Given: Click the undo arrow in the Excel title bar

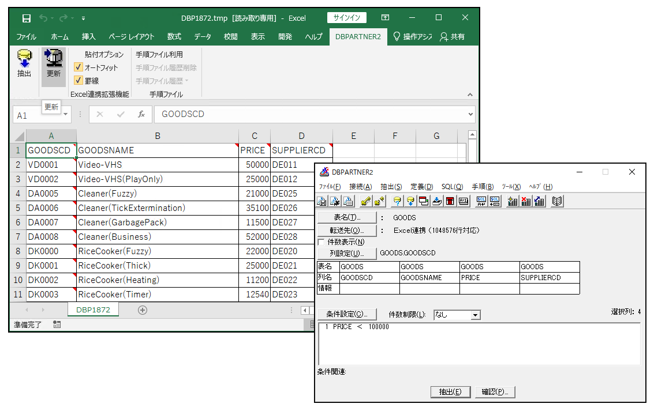Looking at the screenshot, I should point(43,18).
